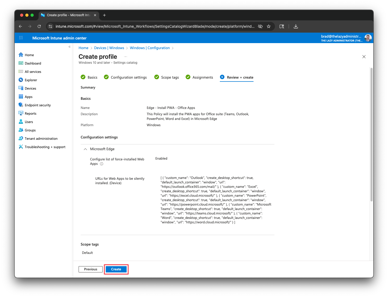Viewport: 388px width, 297px height.
Task: Close the Create profile browser tab
Action: coord(95,15)
